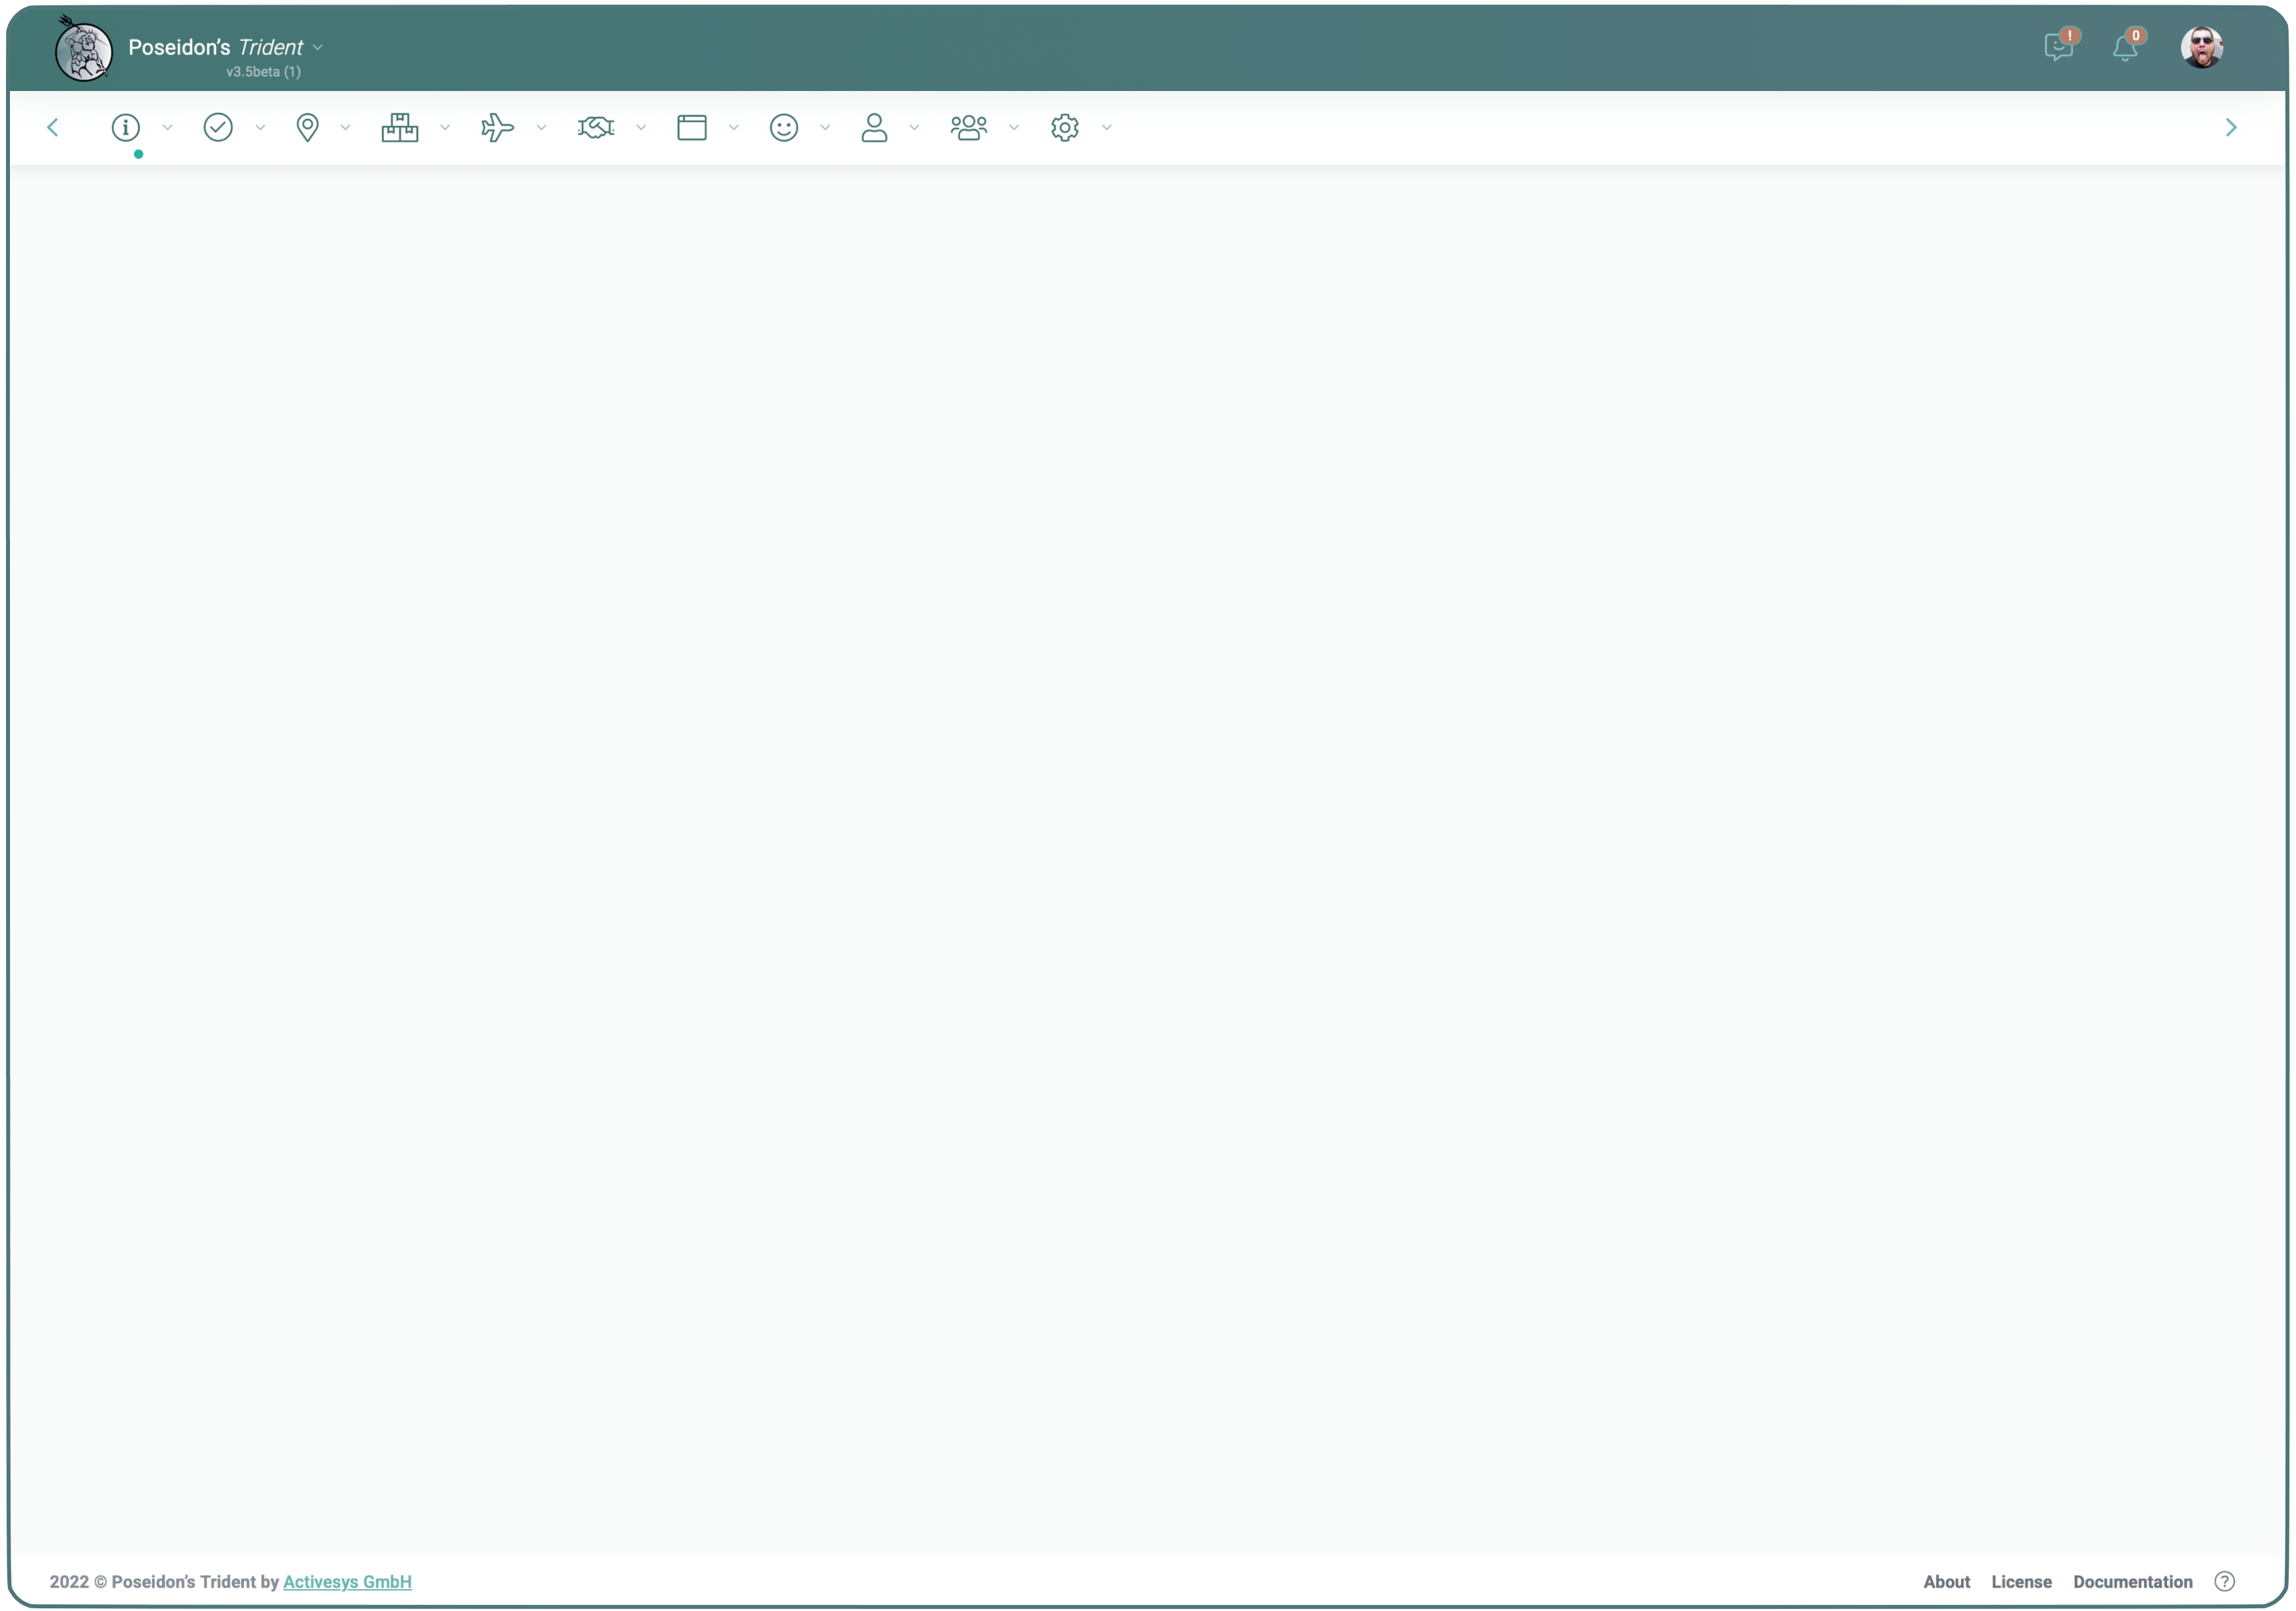The width and height of the screenshot is (2296, 1611).
Task: Open the single person user icon
Action: click(x=874, y=128)
